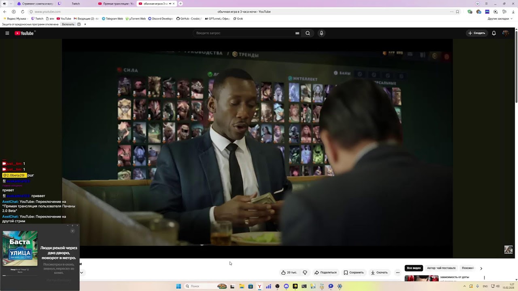Select the Похожие chip
This screenshot has width=518, height=291.
pos(468,268)
